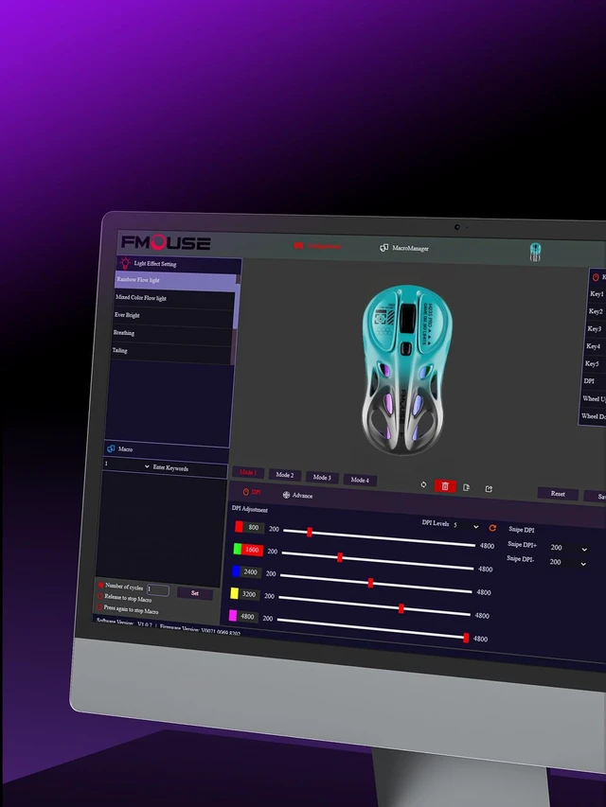Select Breathing light effect
Screen dimensions: 606x807
coord(172,334)
